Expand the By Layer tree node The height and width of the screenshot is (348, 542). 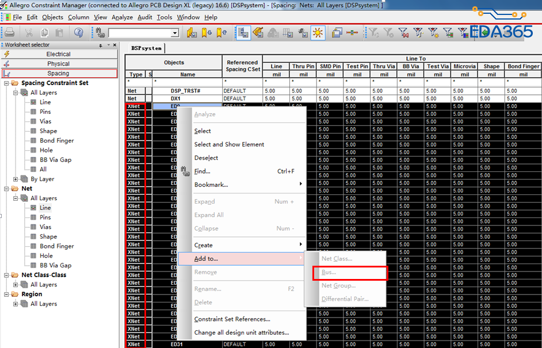pos(16,179)
